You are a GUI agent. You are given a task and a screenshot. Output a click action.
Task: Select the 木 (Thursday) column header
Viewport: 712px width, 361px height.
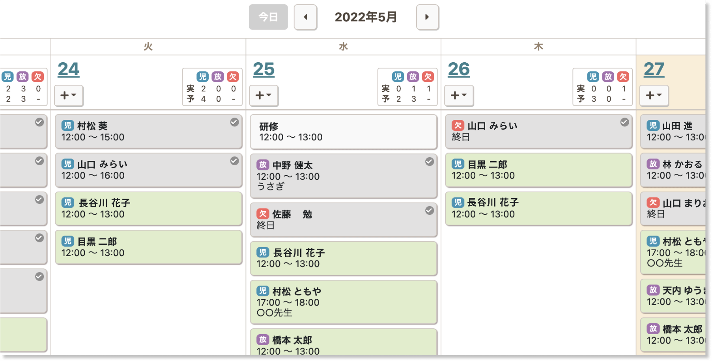538,47
